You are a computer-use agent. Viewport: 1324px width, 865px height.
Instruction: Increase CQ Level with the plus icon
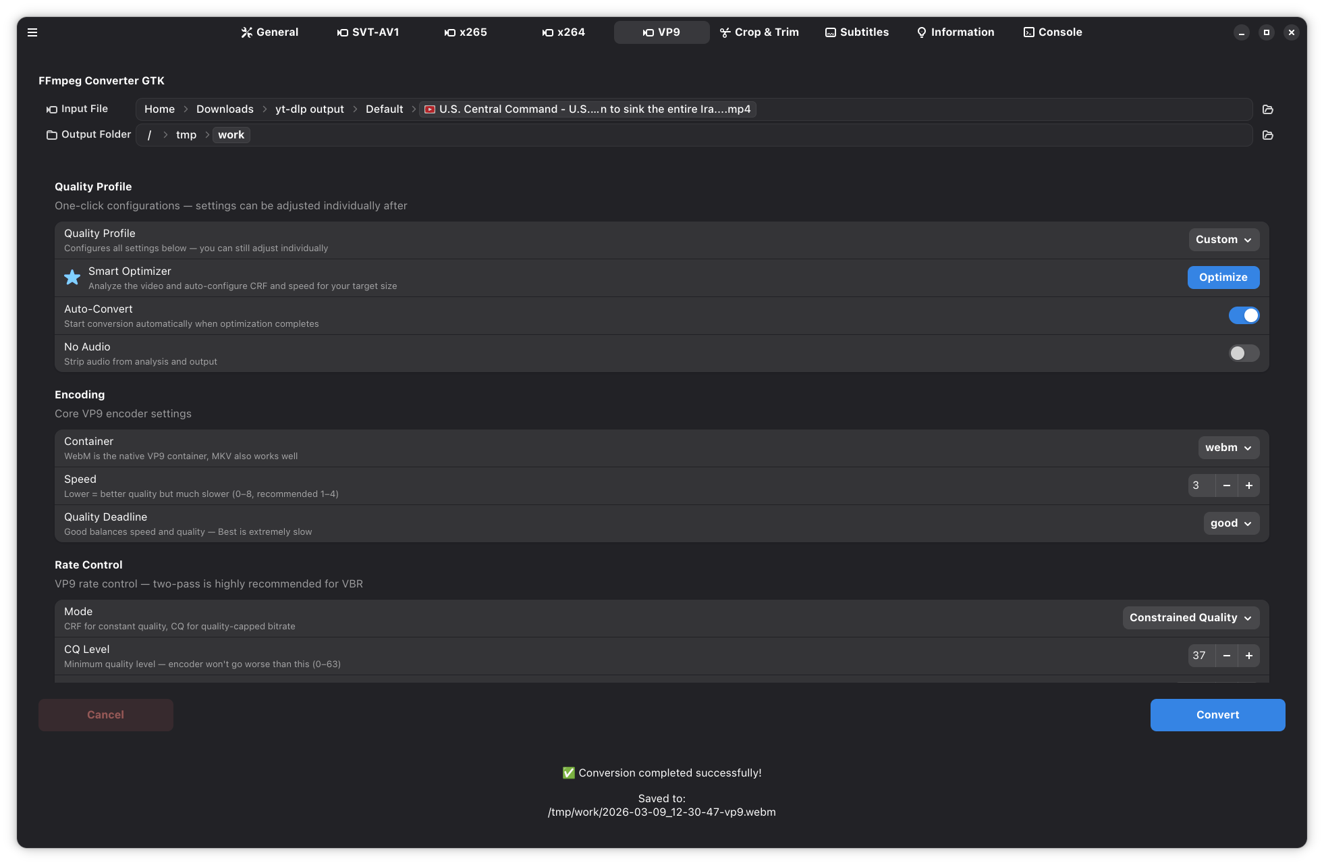pos(1248,656)
